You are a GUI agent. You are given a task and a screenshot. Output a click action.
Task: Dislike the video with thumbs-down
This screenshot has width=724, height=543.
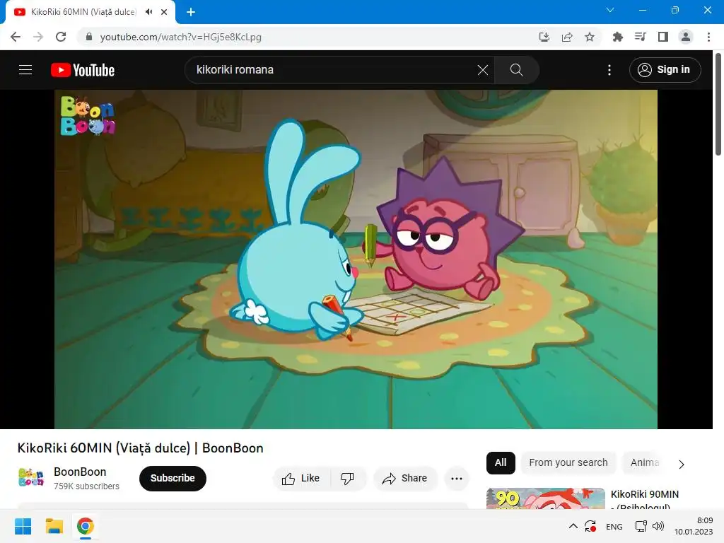click(348, 479)
